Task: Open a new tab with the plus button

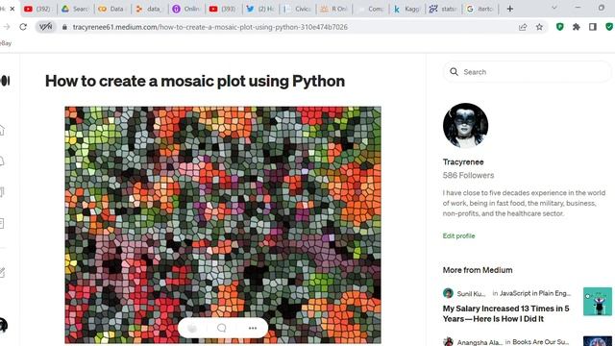Action: (x=510, y=9)
